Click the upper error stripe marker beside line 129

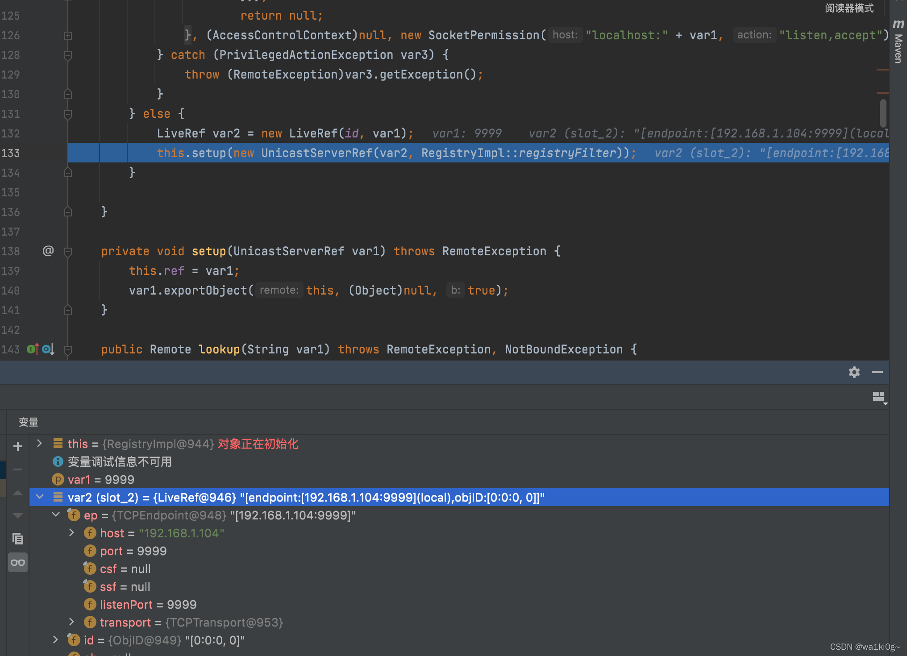point(882,70)
